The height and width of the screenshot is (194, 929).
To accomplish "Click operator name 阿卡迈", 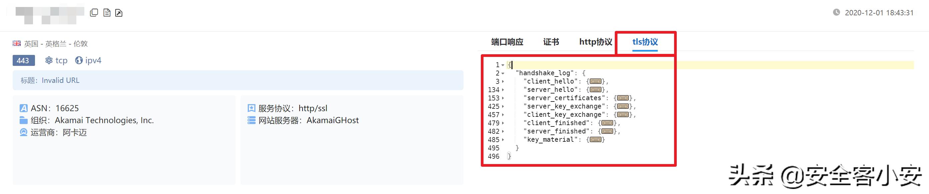I will tap(75, 132).
